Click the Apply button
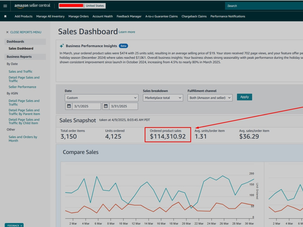Viewport: 303px width, 227px height. pyautogui.click(x=245, y=97)
